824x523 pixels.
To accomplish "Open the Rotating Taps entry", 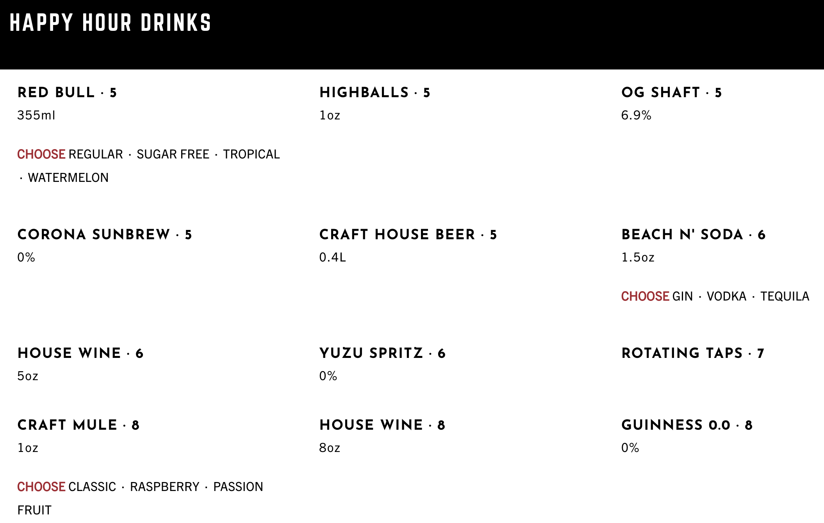I will [693, 353].
